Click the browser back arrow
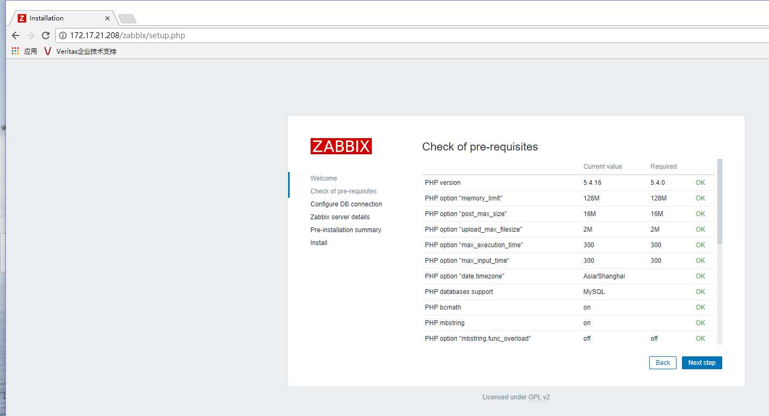The height and width of the screenshot is (416, 769). point(16,35)
